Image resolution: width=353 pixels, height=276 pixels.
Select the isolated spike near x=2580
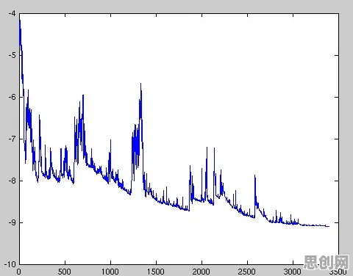click(x=255, y=175)
